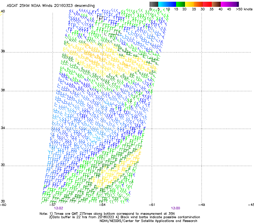This screenshot has height=223, width=254.
Task: Click latitude axis label '32'
Action: (3, 165)
